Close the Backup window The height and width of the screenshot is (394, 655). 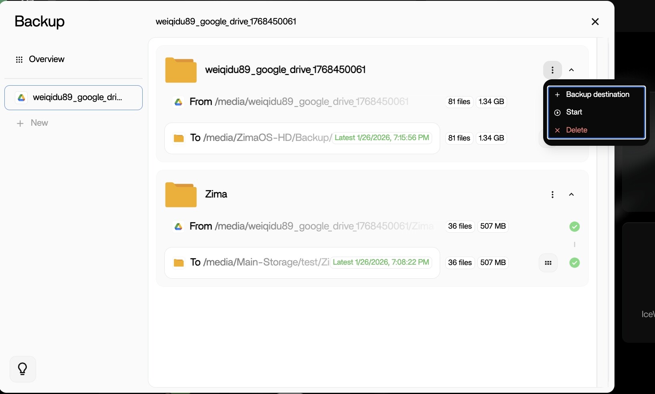[595, 22]
